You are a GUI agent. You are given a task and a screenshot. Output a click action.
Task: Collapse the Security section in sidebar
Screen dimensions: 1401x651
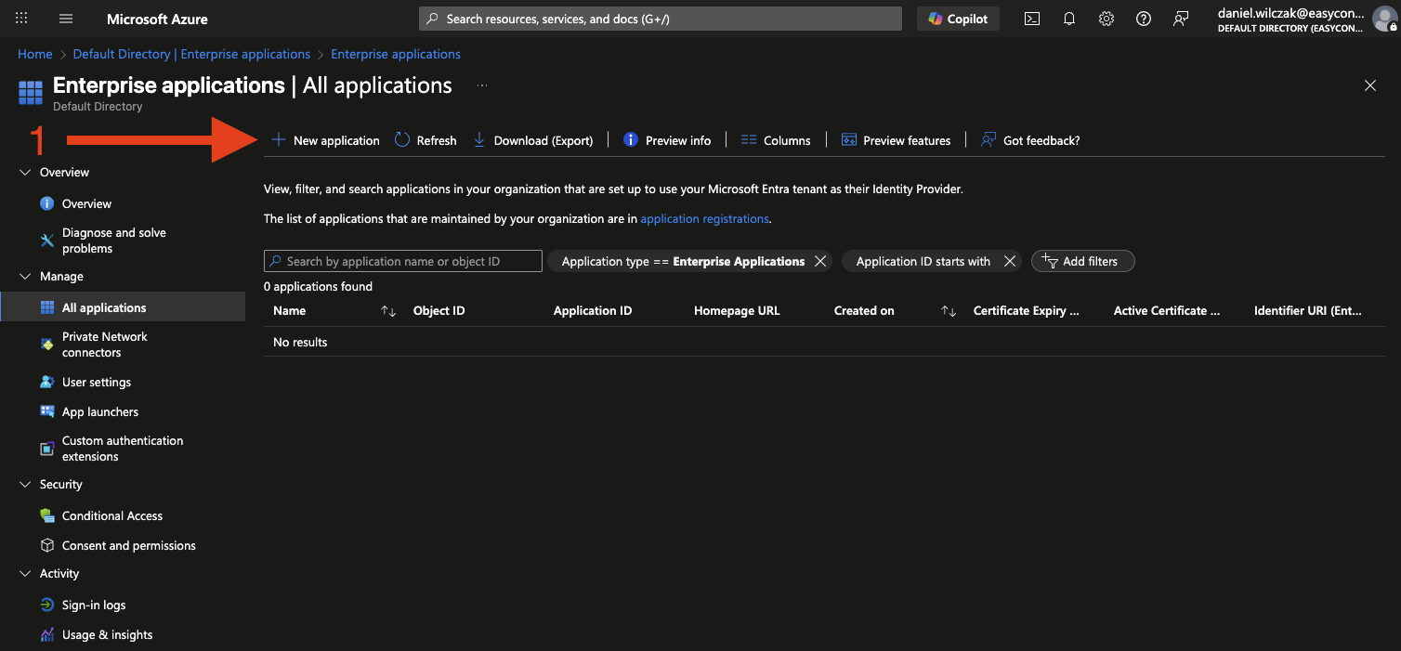[25, 485]
